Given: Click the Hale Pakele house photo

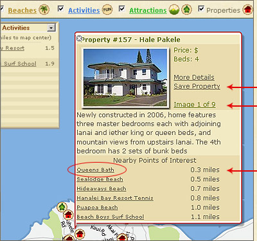Looking at the screenshot, I should (x=125, y=77).
